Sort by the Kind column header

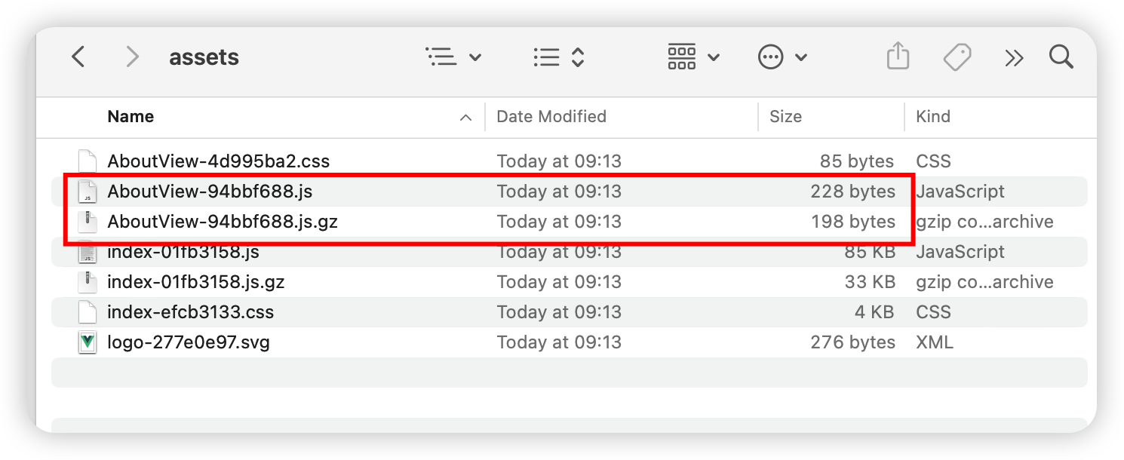pyautogui.click(x=933, y=116)
